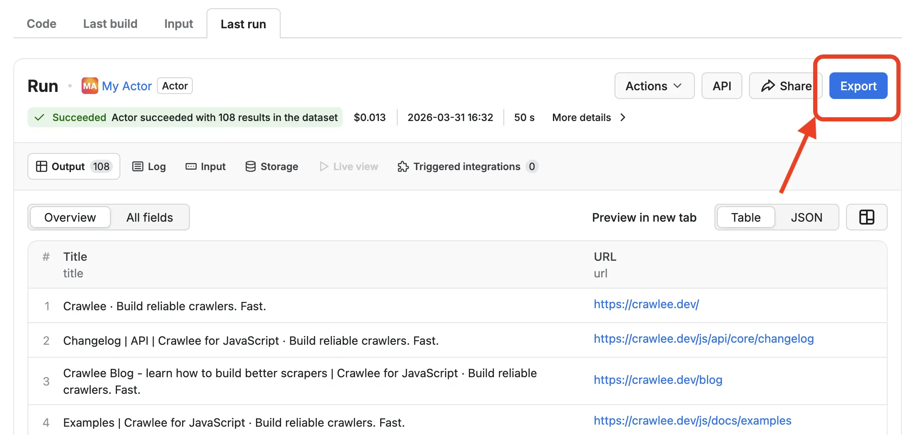This screenshot has height=435, width=916.
Task: Click the API button
Action: [722, 86]
